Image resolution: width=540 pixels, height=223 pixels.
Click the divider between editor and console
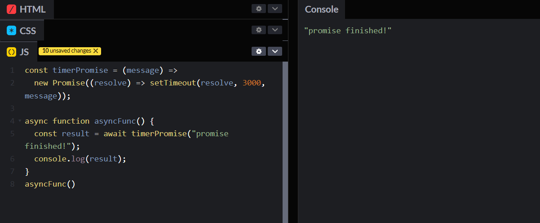coord(293,111)
